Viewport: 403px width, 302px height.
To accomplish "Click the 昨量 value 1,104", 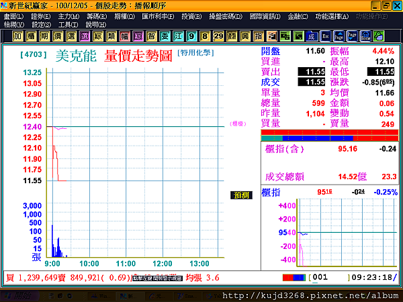I will coord(316,113).
